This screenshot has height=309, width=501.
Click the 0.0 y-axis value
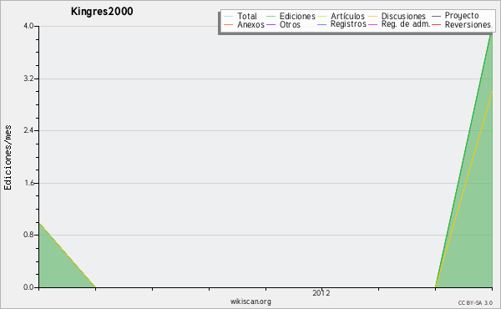(28, 287)
